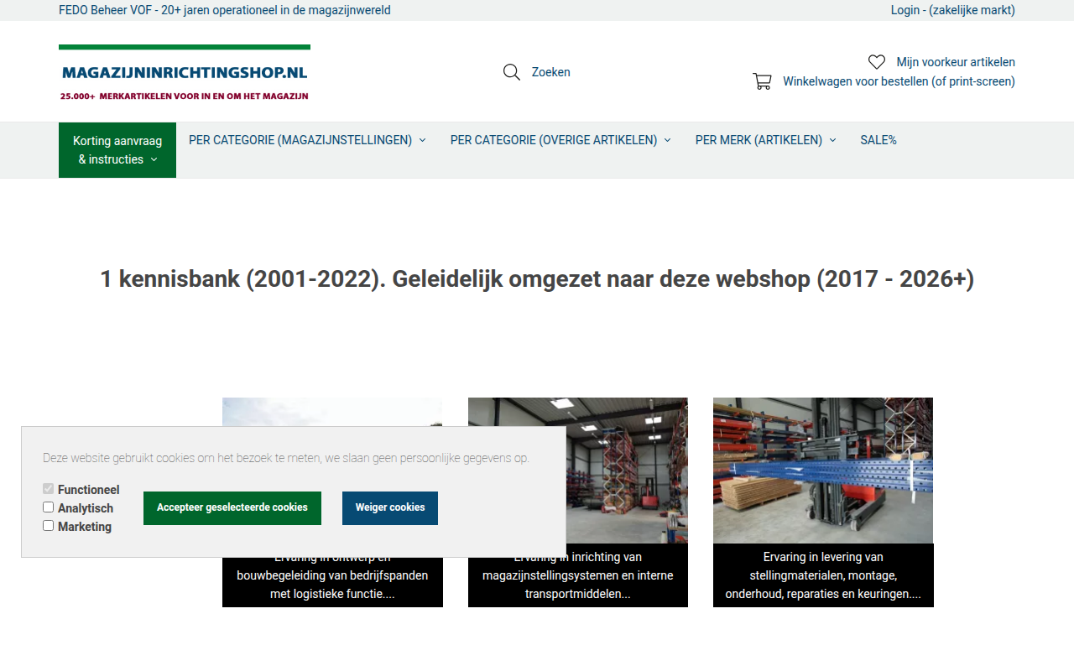Open the Magazijninrichtingshop.nl logo
1074x671 pixels.
pos(185,73)
